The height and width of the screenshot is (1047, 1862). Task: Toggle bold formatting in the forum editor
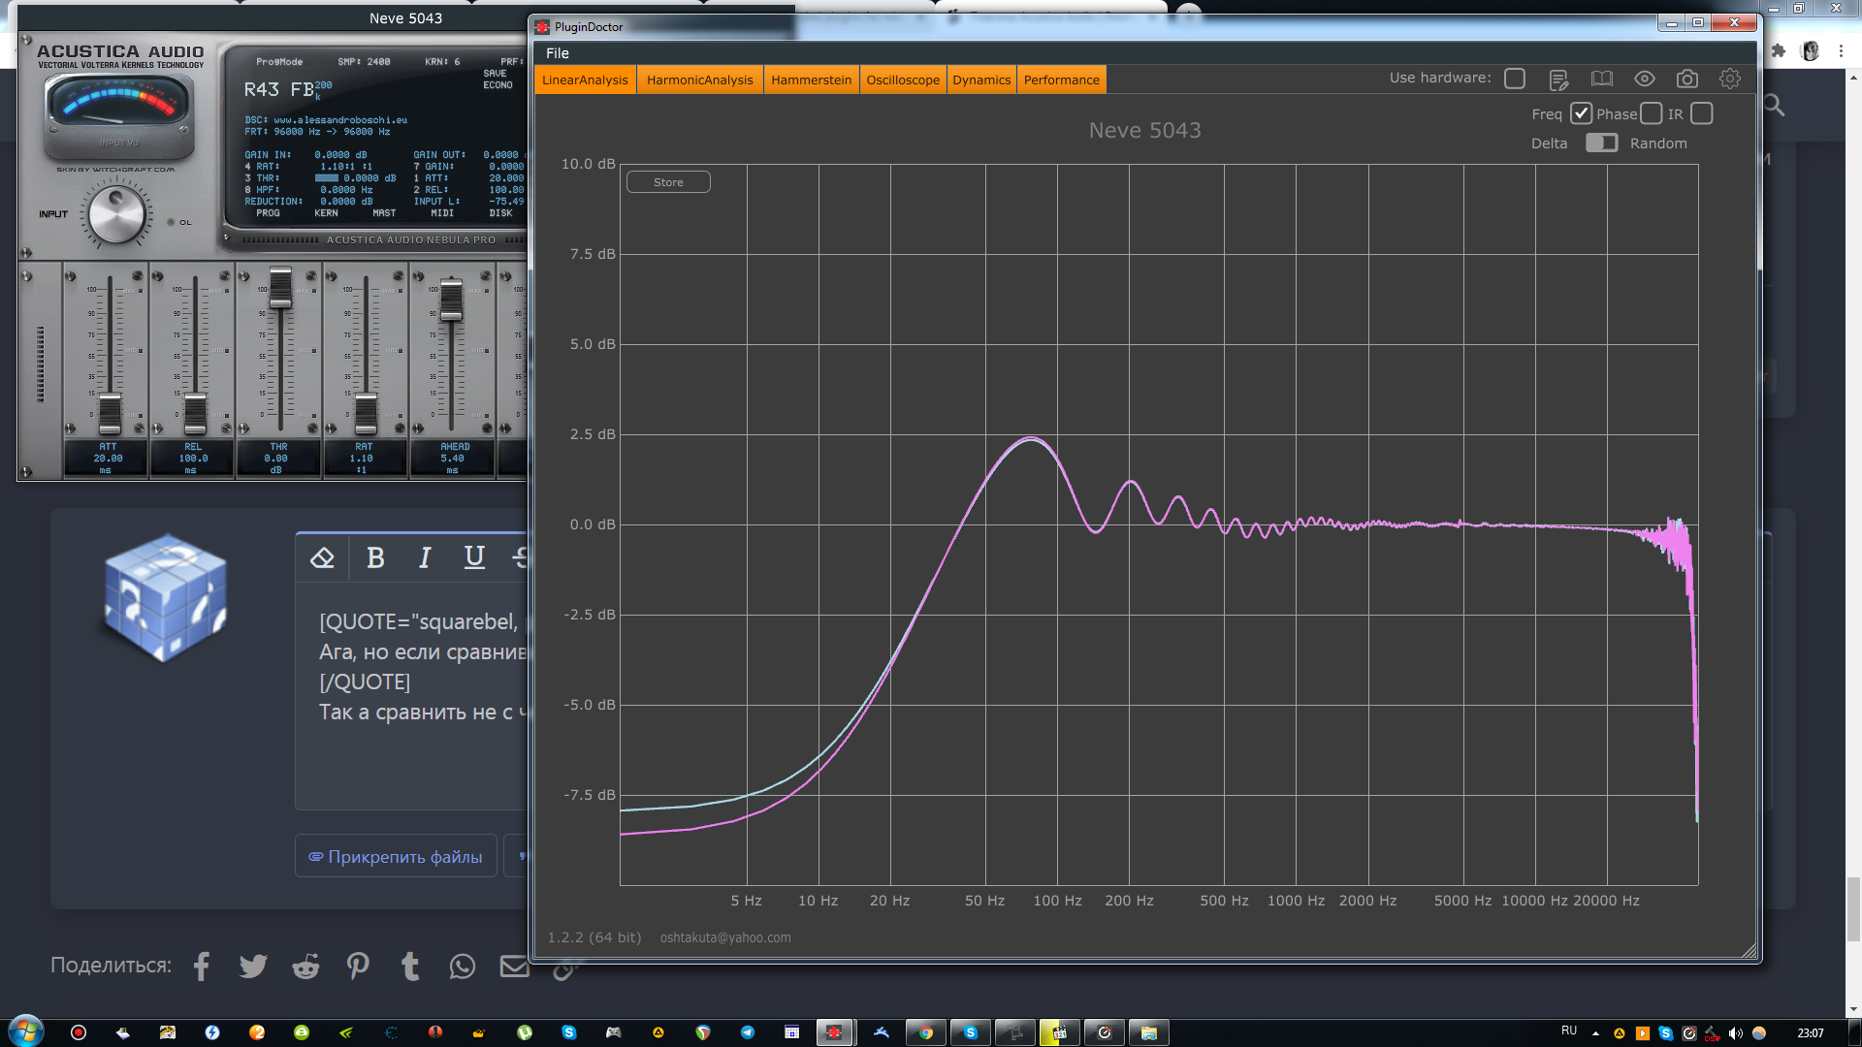[x=375, y=557]
